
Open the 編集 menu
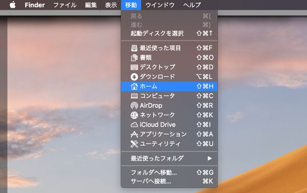point(91,5)
